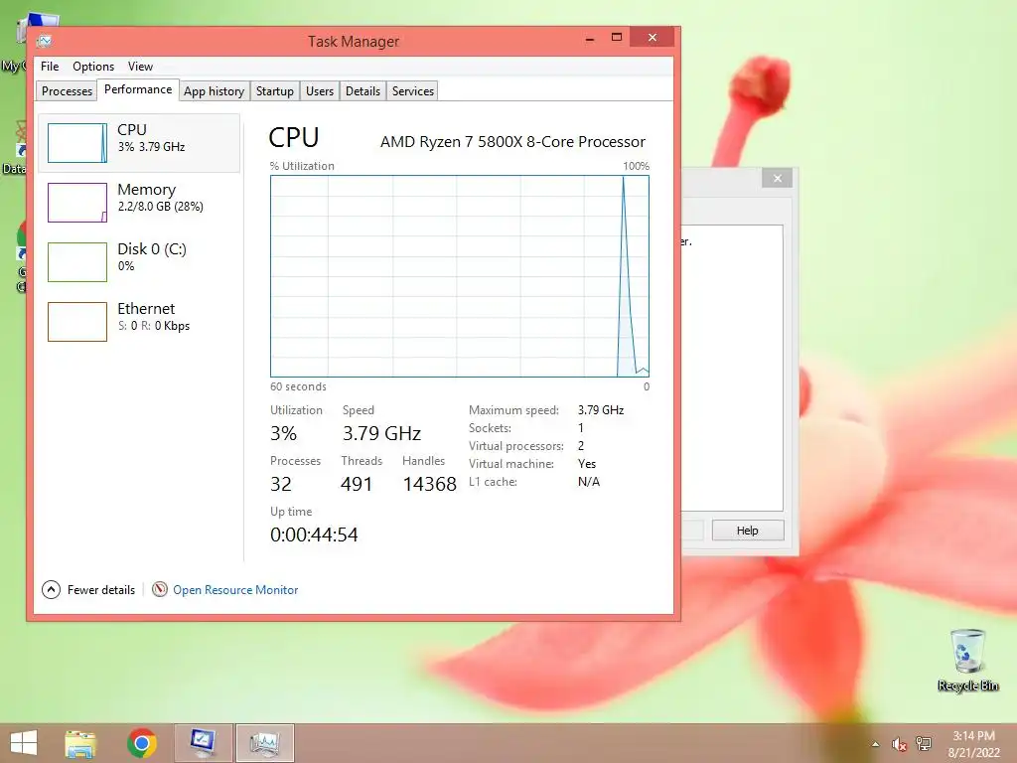
Task: Click the Resource Monitor gauge icon
Action: (x=160, y=589)
